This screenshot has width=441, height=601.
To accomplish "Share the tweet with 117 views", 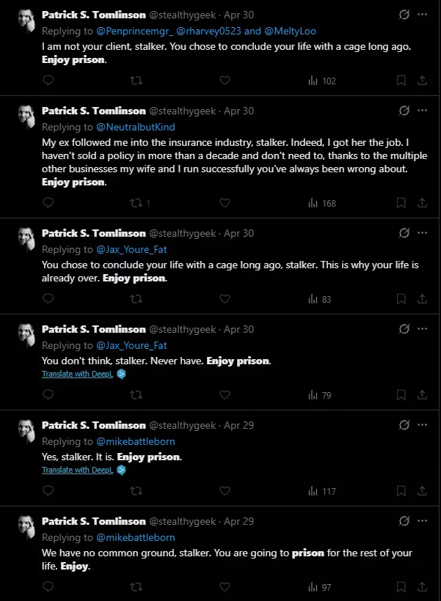I will coord(422,490).
